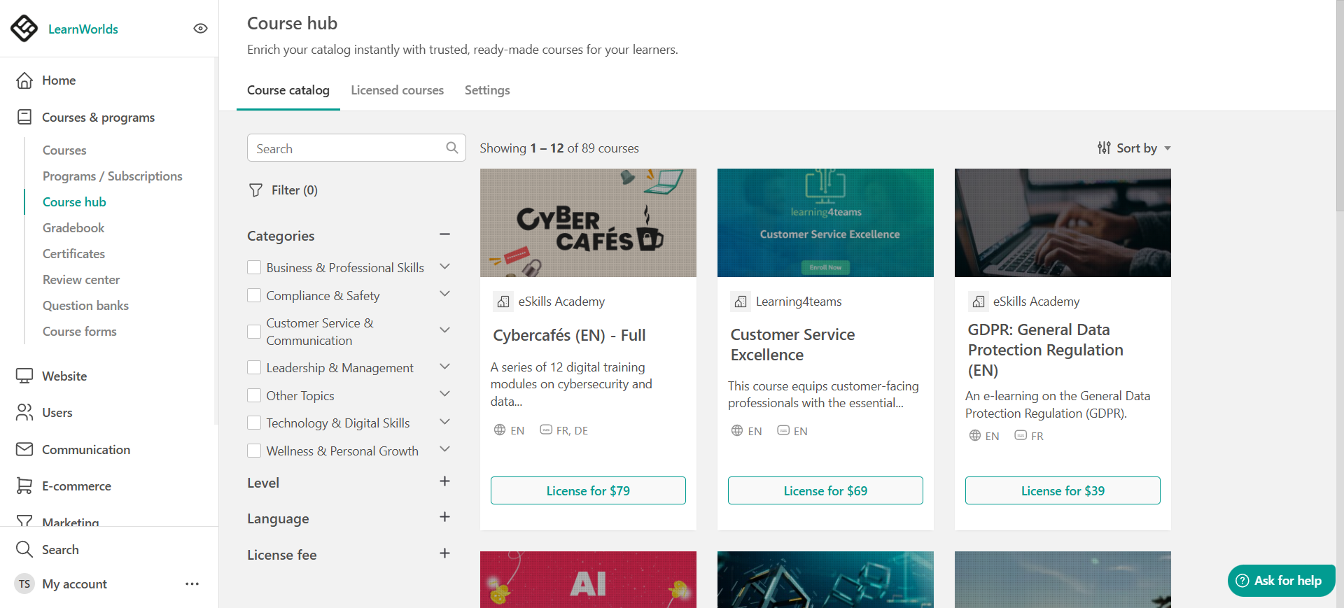Open Certificates in the sidebar

tap(73, 254)
